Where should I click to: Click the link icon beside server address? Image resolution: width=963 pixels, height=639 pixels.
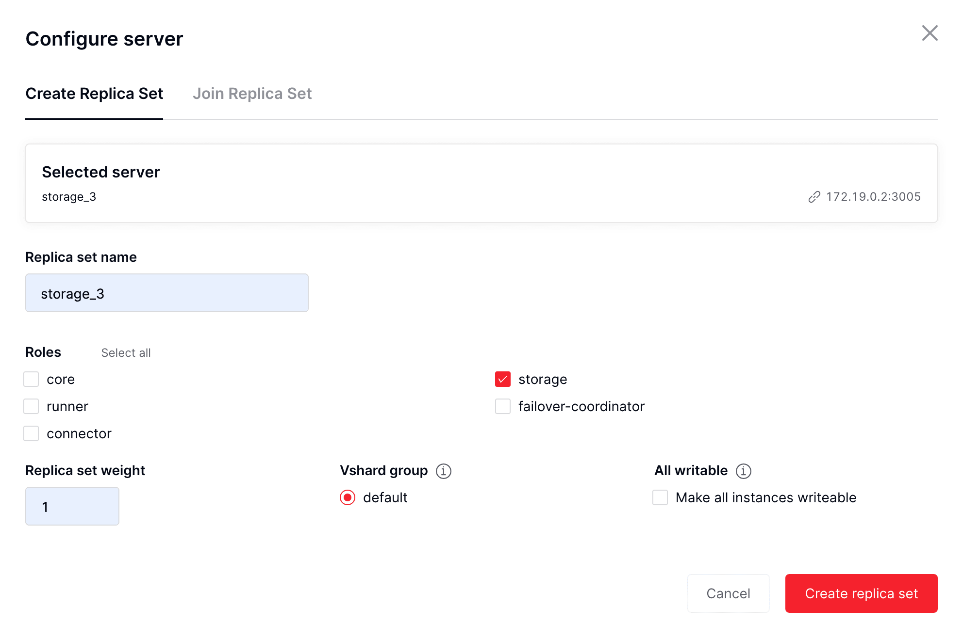point(814,197)
